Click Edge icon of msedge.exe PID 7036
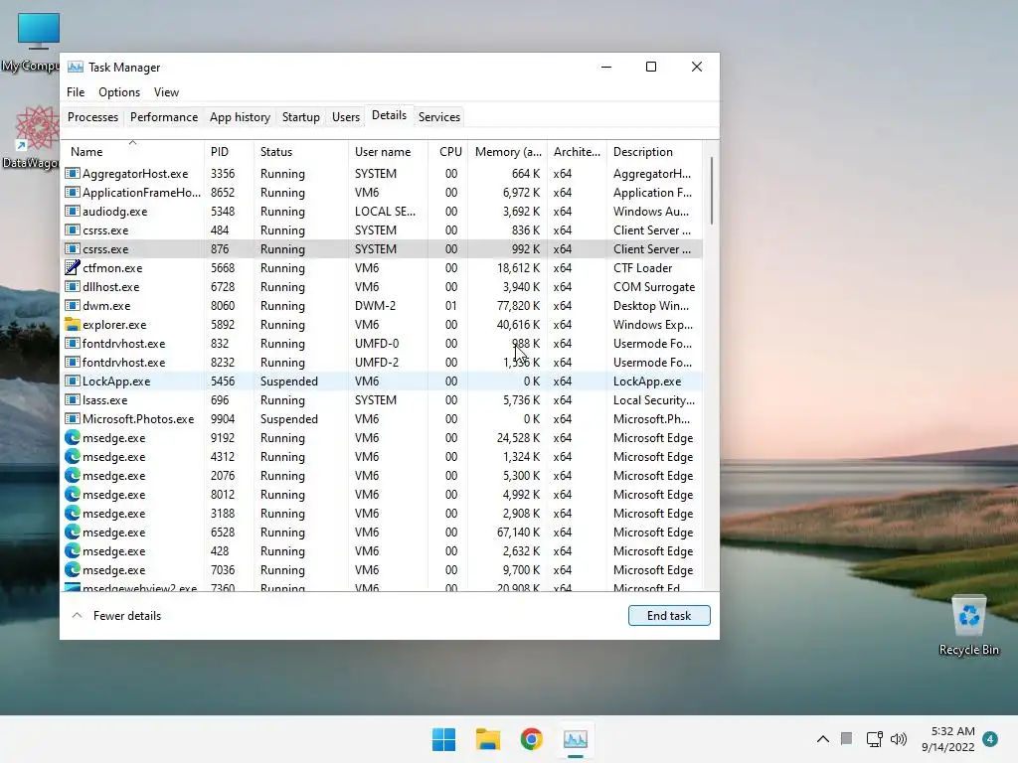Image resolution: width=1018 pixels, height=763 pixels. 72,569
